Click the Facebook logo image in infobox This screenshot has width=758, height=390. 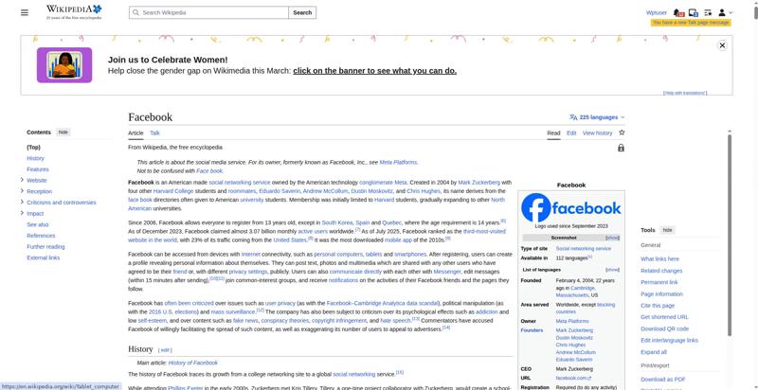571,208
